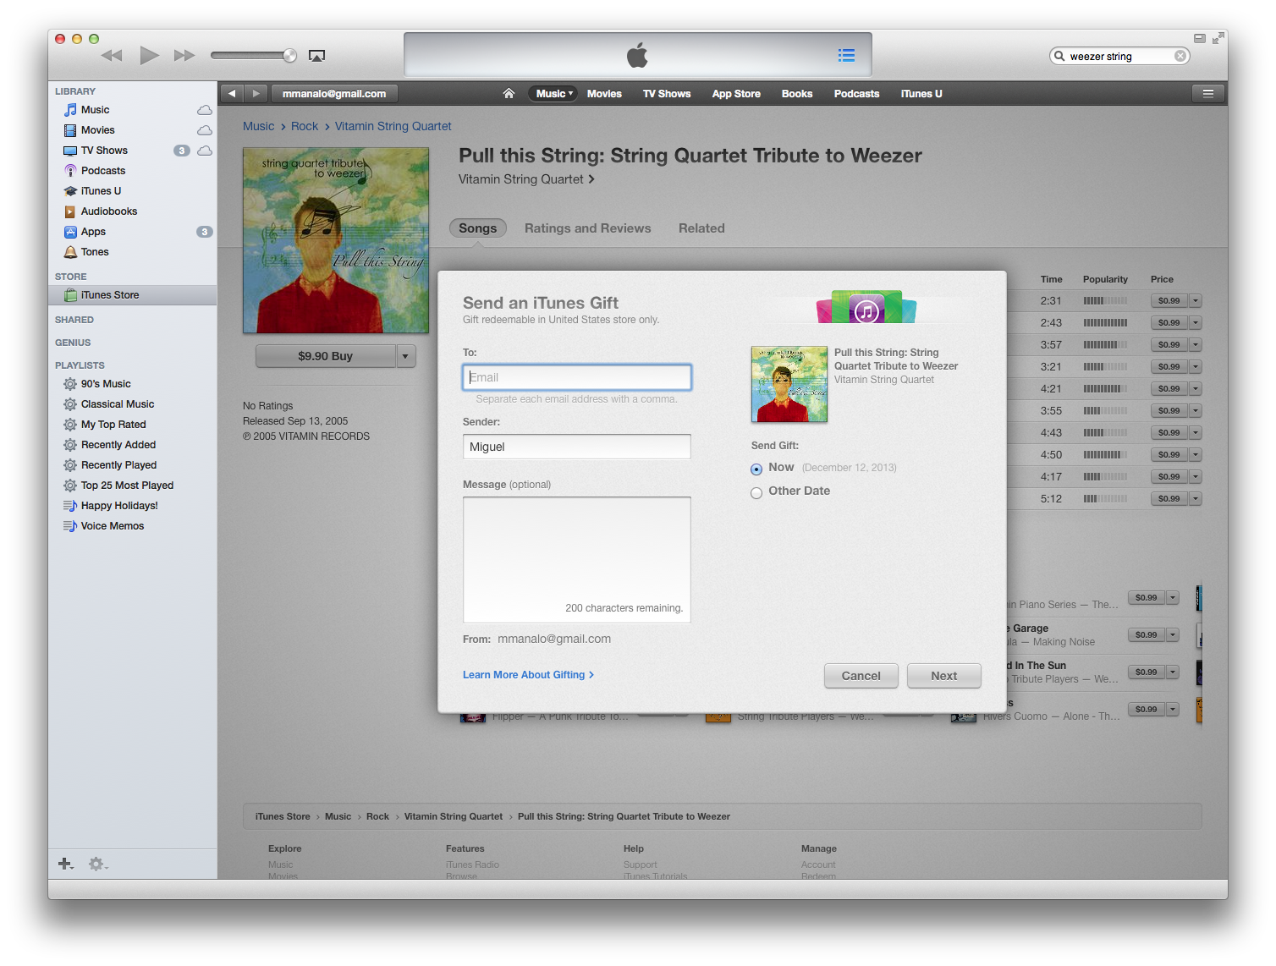This screenshot has height=966, width=1276.
Task: Click the optional Message text area
Action: (x=577, y=560)
